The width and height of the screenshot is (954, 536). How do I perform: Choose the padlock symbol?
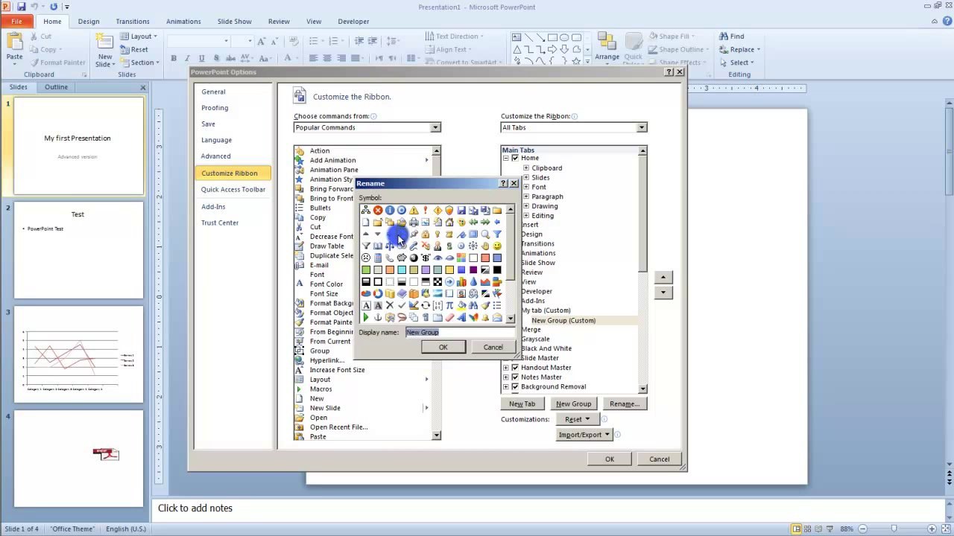[x=426, y=234]
